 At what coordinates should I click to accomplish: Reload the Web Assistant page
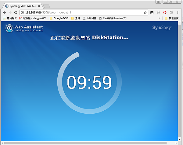(x=16, y=12)
